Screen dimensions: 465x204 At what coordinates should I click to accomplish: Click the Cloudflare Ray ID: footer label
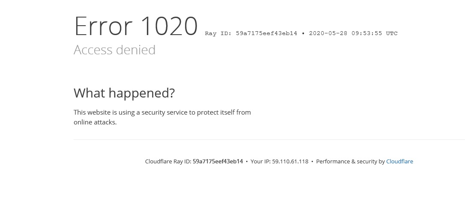(168, 161)
